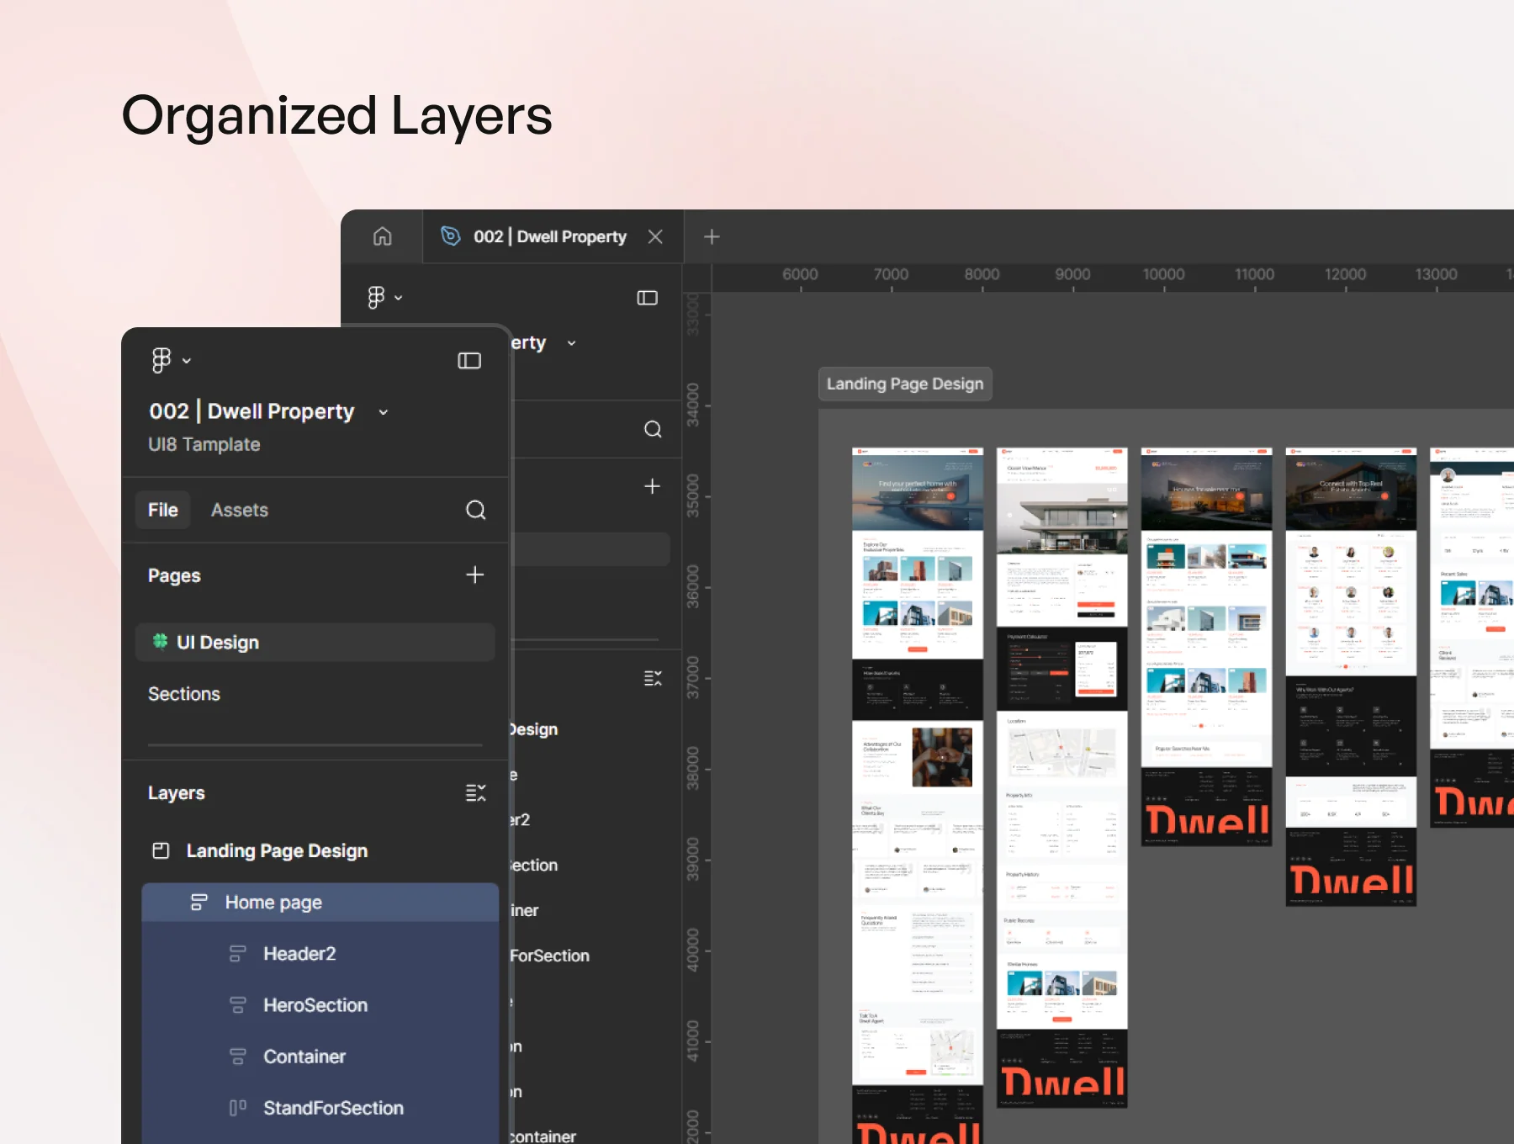Switch to the File tab
This screenshot has height=1144, width=1514.
point(163,510)
